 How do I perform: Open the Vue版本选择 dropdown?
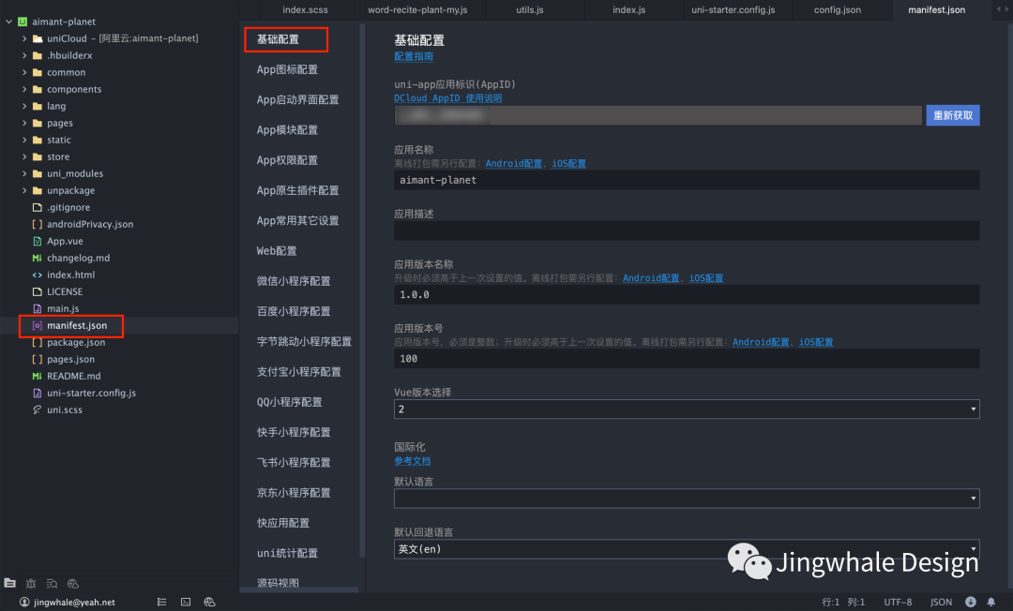click(971, 409)
